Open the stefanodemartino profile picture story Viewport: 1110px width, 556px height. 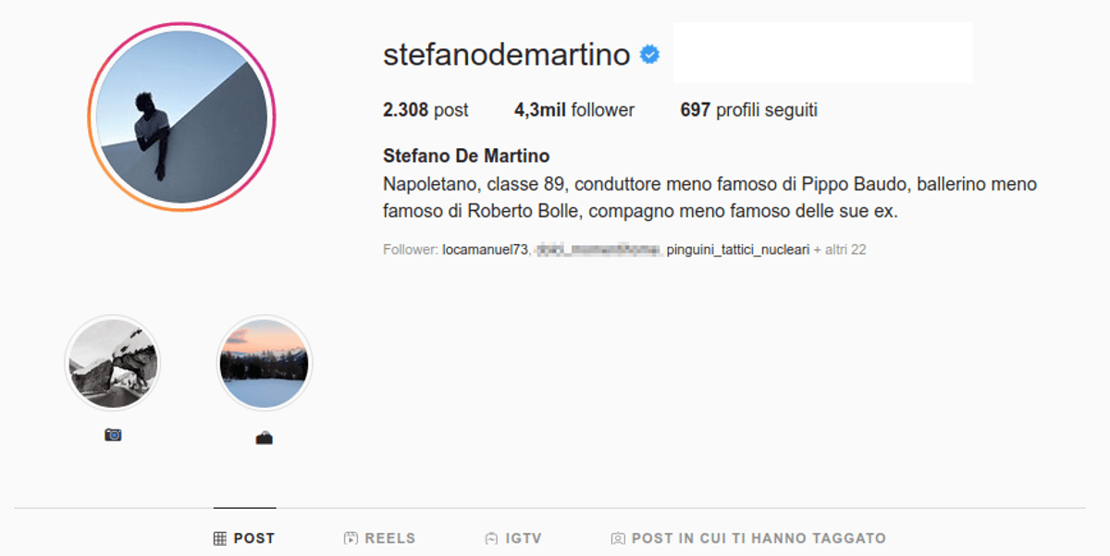click(181, 117)
